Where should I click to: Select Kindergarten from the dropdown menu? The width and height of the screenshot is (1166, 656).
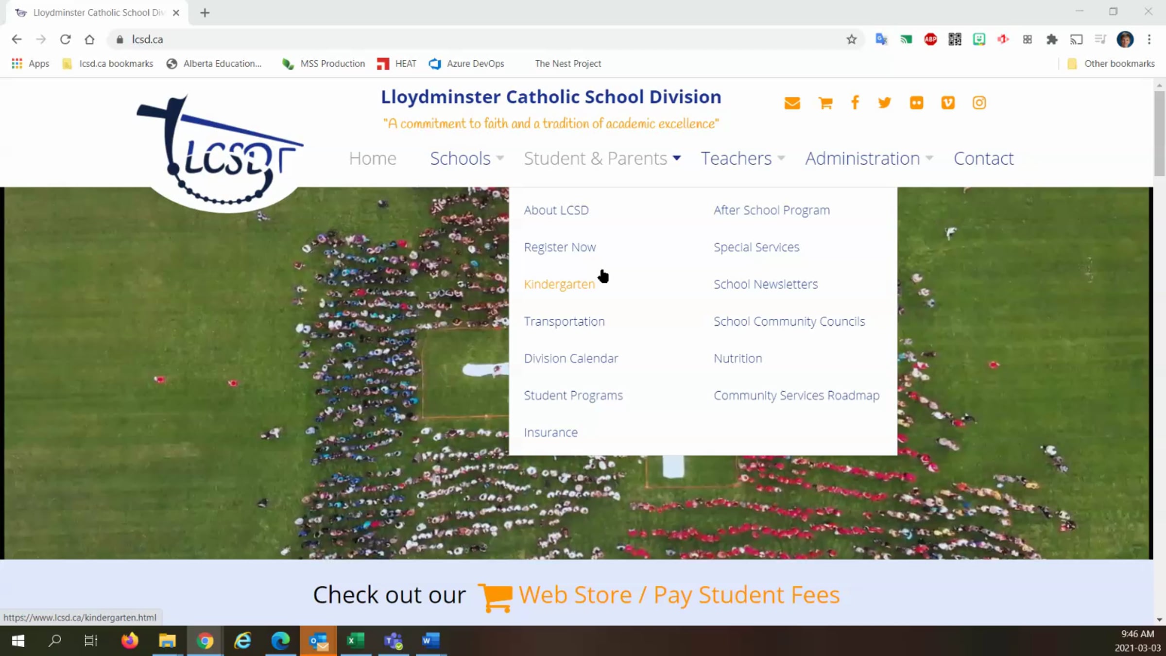click(559, 284)
